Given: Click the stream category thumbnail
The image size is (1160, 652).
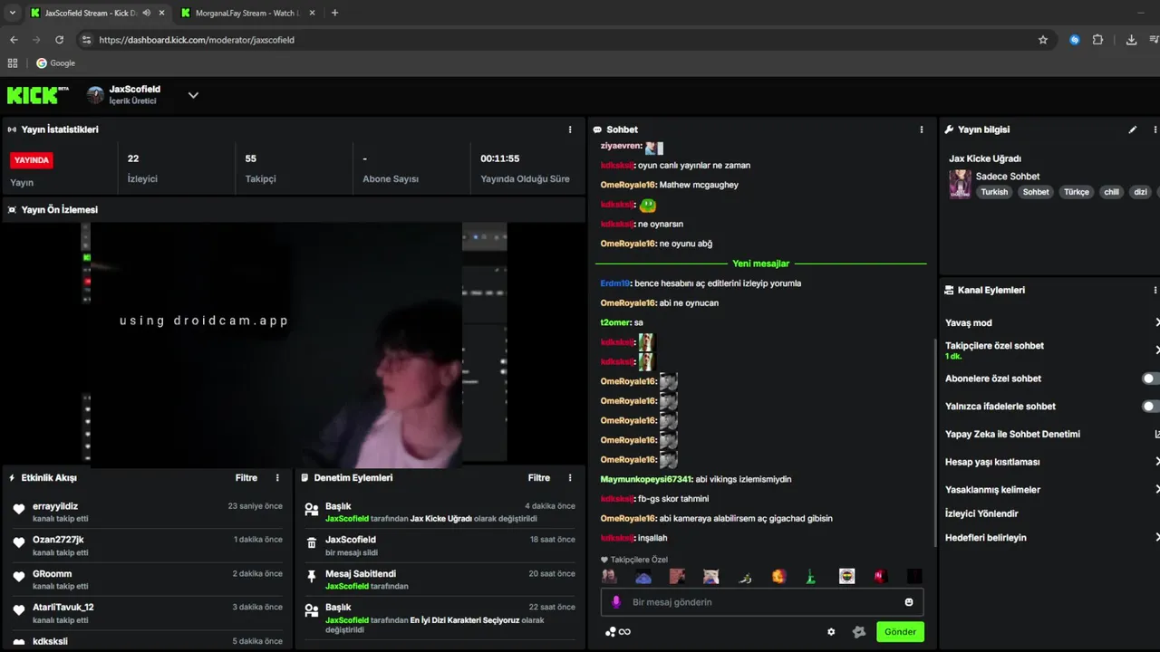Looking at the screenshot, I should (960, 184).
